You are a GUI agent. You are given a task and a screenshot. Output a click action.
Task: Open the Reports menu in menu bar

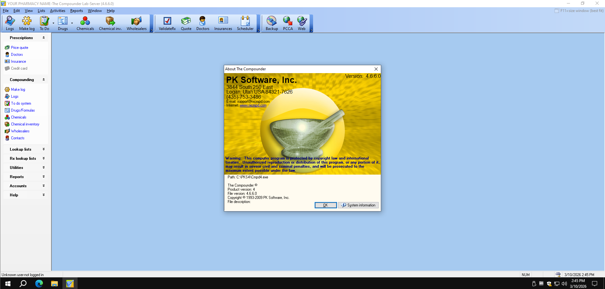[77, 11]
